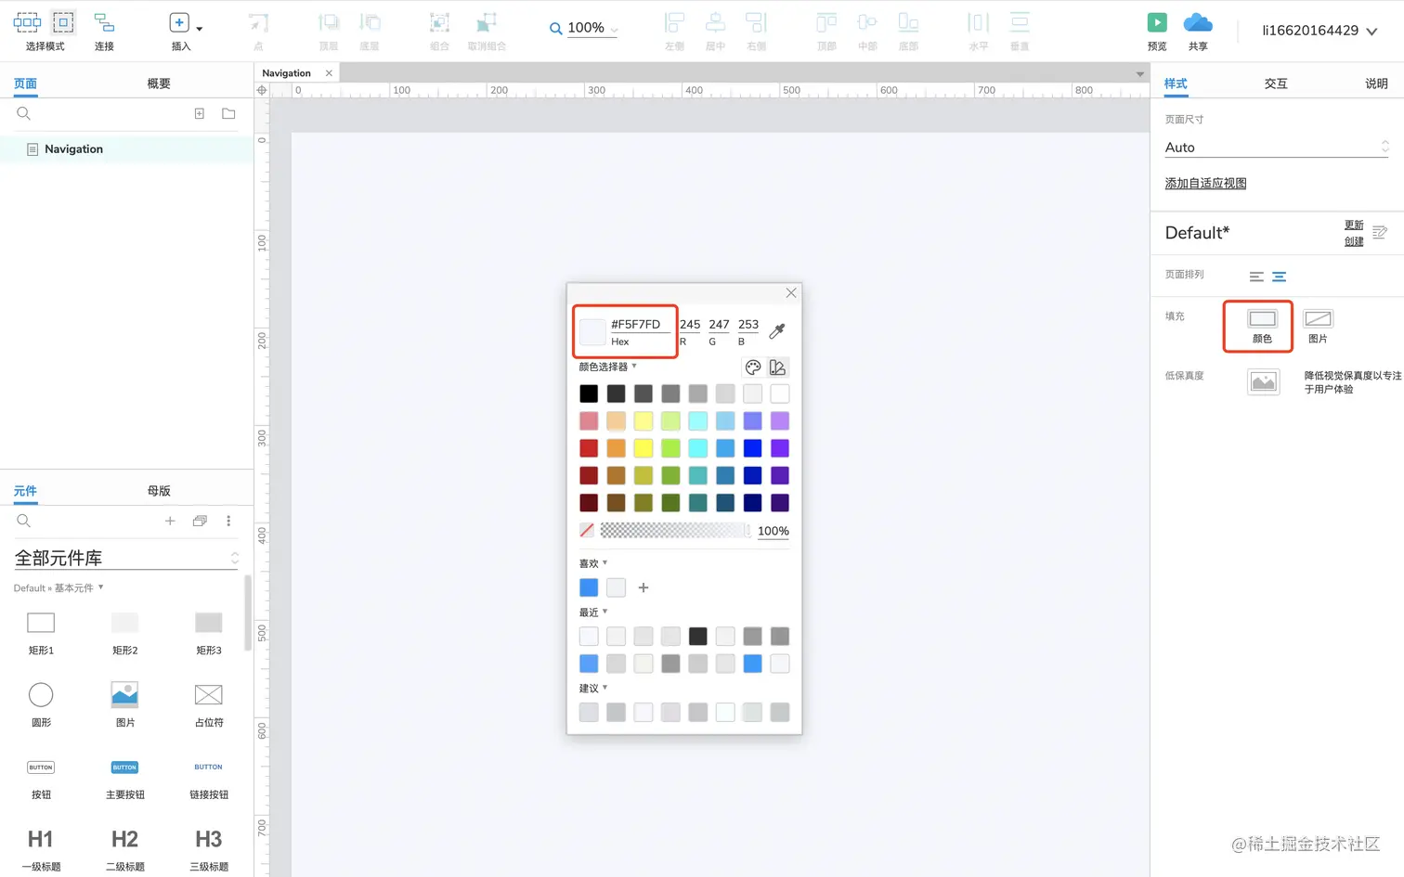The width and height of the screenshot is (1404, 877).
Task: Click the 左侧 align left icon
Action: click(674, 23)
